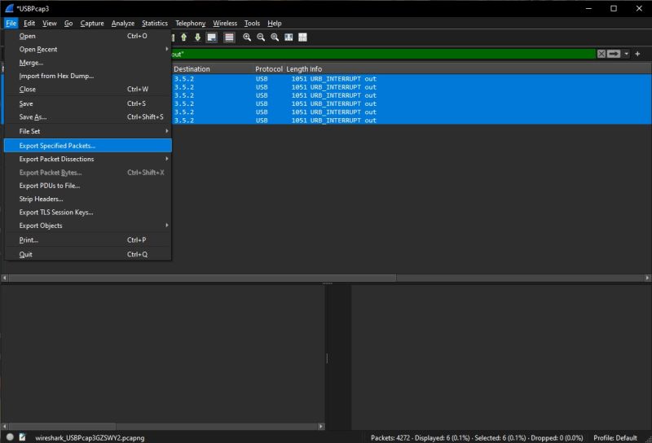The width and height of the screenshot is (652, 443).
Task: Open the Go menu
Action: coord(68,24)
